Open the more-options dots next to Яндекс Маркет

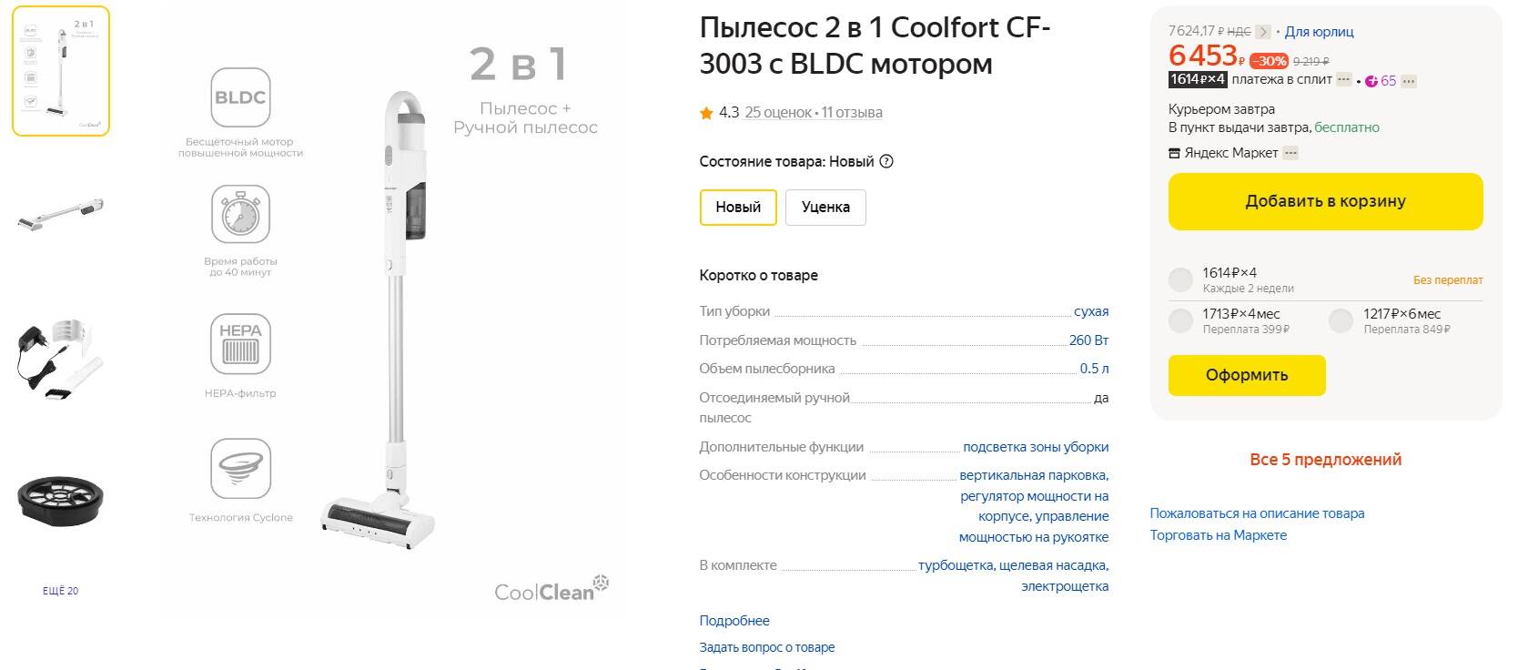pos(1290,153)
